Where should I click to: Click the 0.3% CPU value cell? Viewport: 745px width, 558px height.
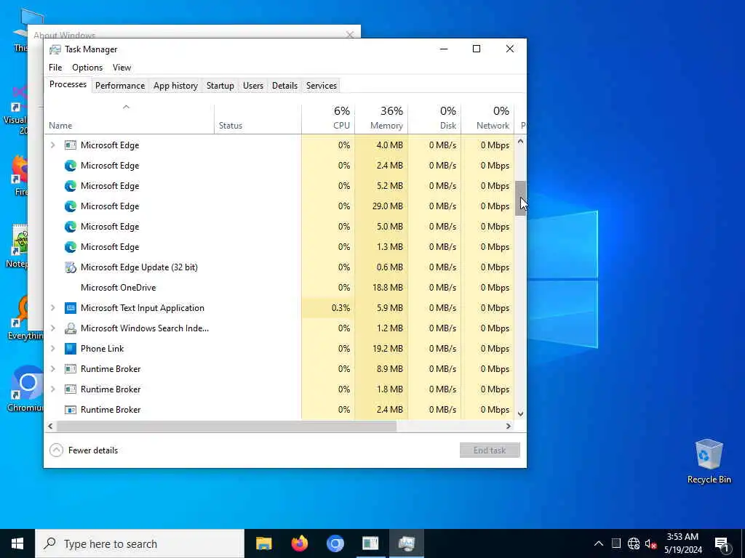[x=328, y=308]
